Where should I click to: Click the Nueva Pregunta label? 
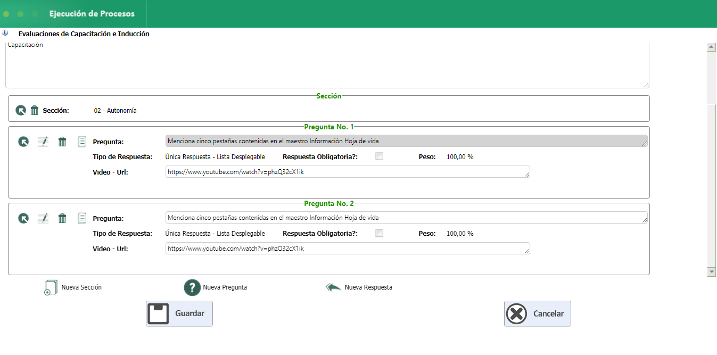[225, 287]
